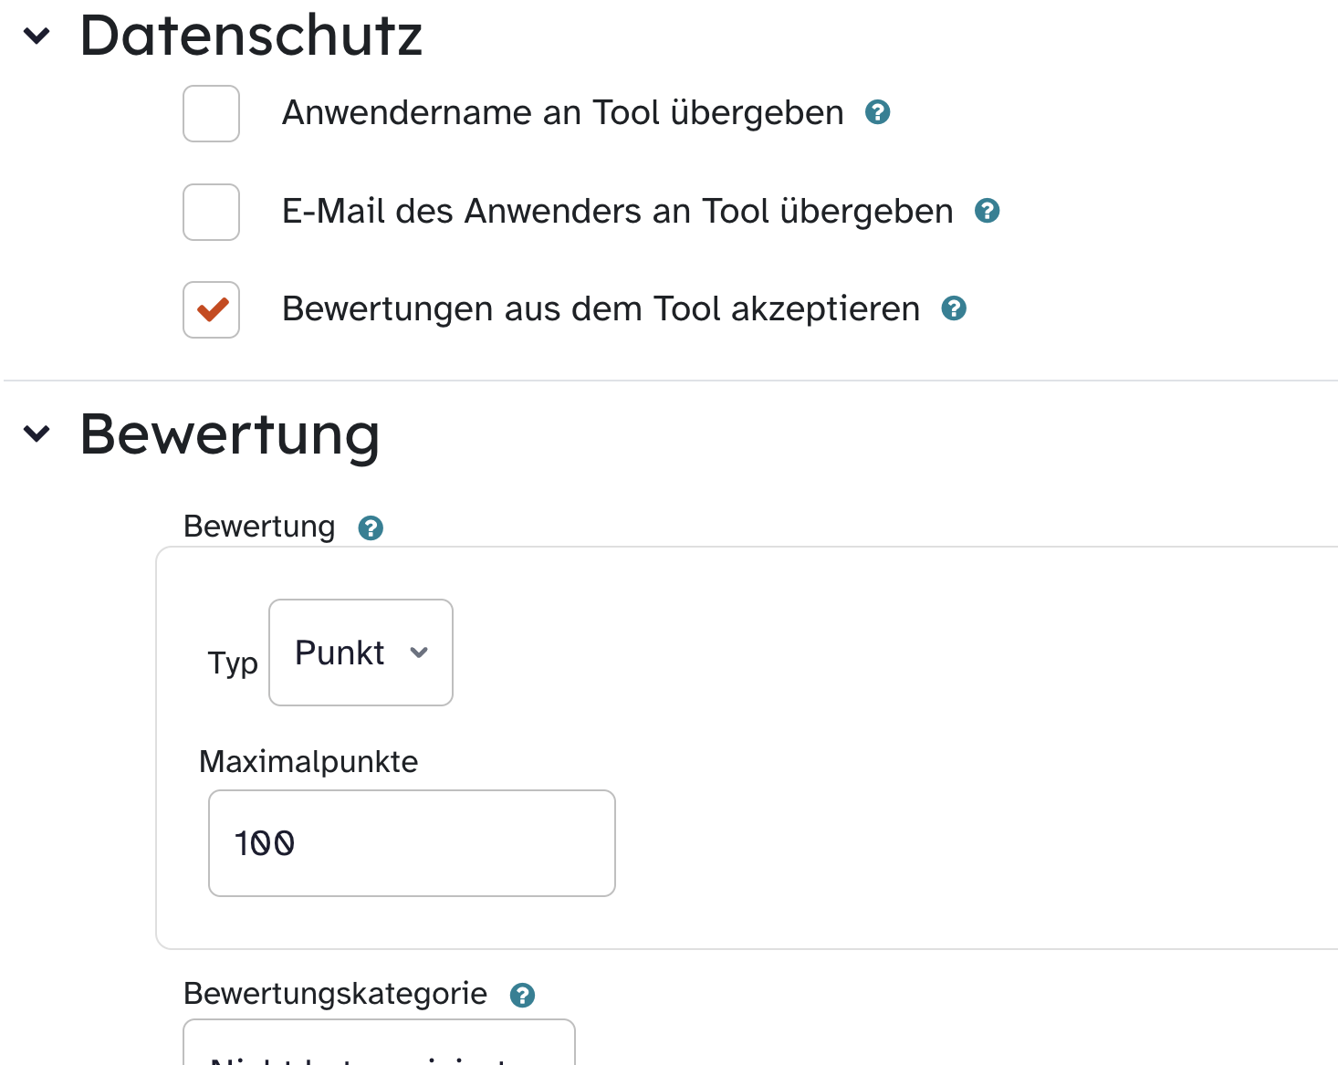
Task: Enable the Anwendername an Tool übergeben checkbox
Action: 211,113
